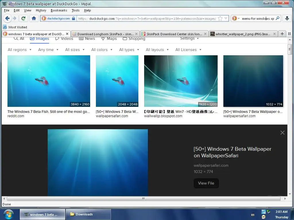Screen dimensions: 294x220
Task: Switch to Maps search results
Action: click(109, 38)
